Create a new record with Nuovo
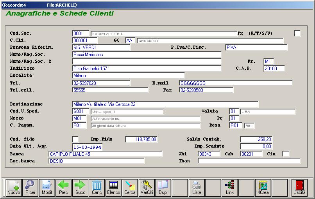The height and width of the screenshot is (199, 315). [x=14, y=188]
